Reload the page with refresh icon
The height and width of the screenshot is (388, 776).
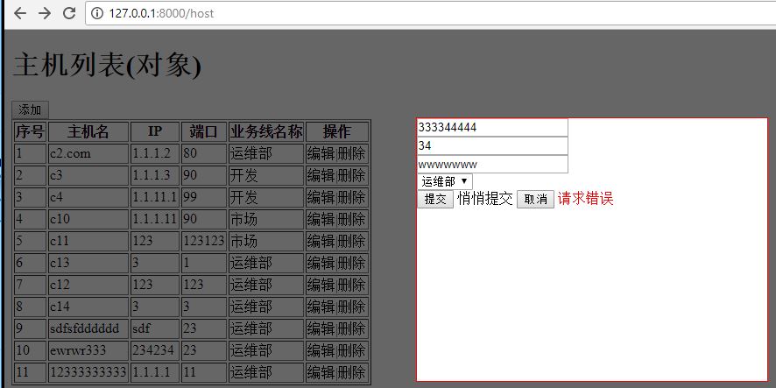click(x=69, y=13)
